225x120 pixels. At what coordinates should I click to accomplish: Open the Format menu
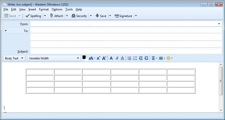44,9
